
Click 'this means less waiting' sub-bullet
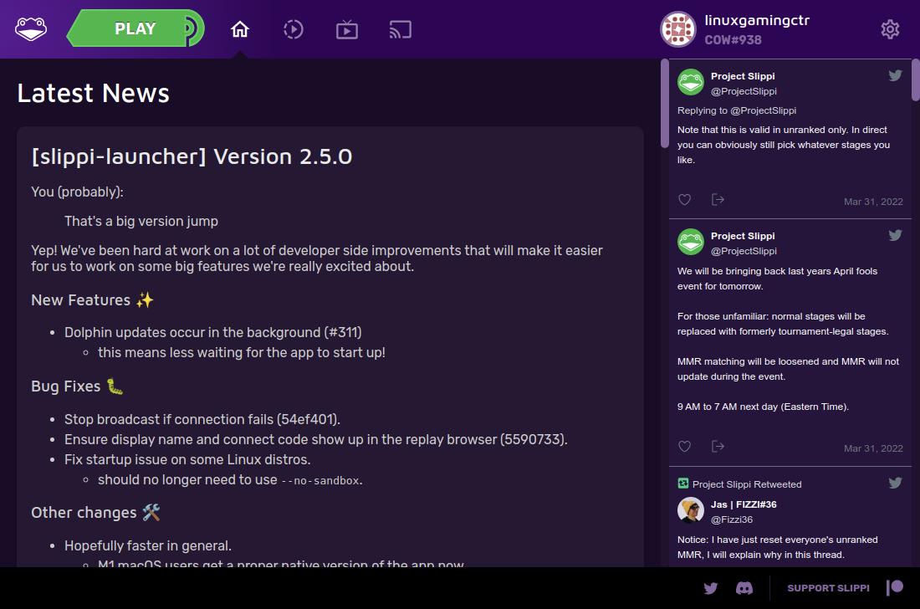point(241,353)
